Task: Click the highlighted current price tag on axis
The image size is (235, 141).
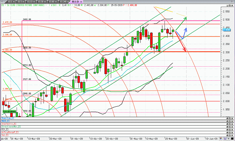Action: (227, 30)
